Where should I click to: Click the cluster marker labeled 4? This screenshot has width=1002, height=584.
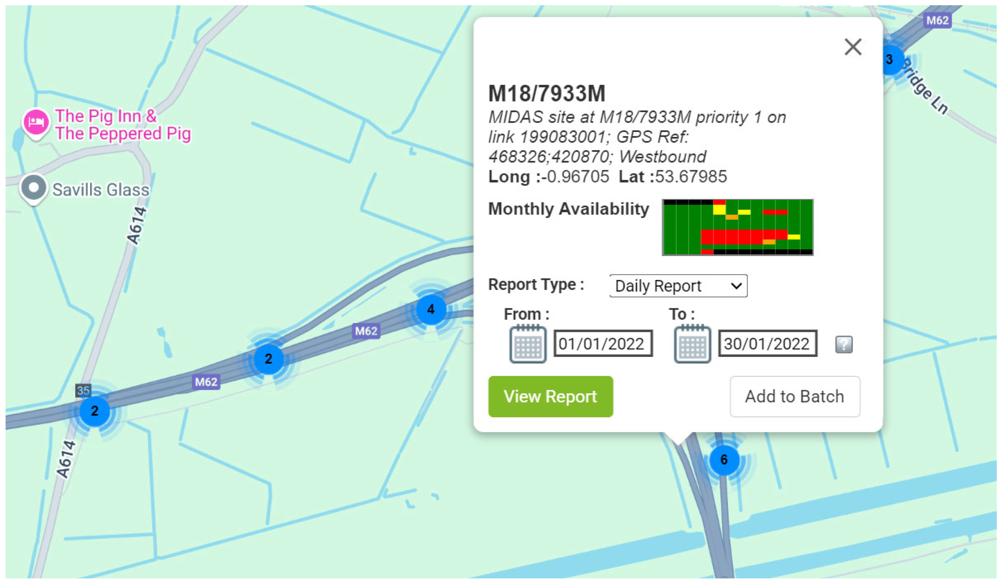(431, 309)
